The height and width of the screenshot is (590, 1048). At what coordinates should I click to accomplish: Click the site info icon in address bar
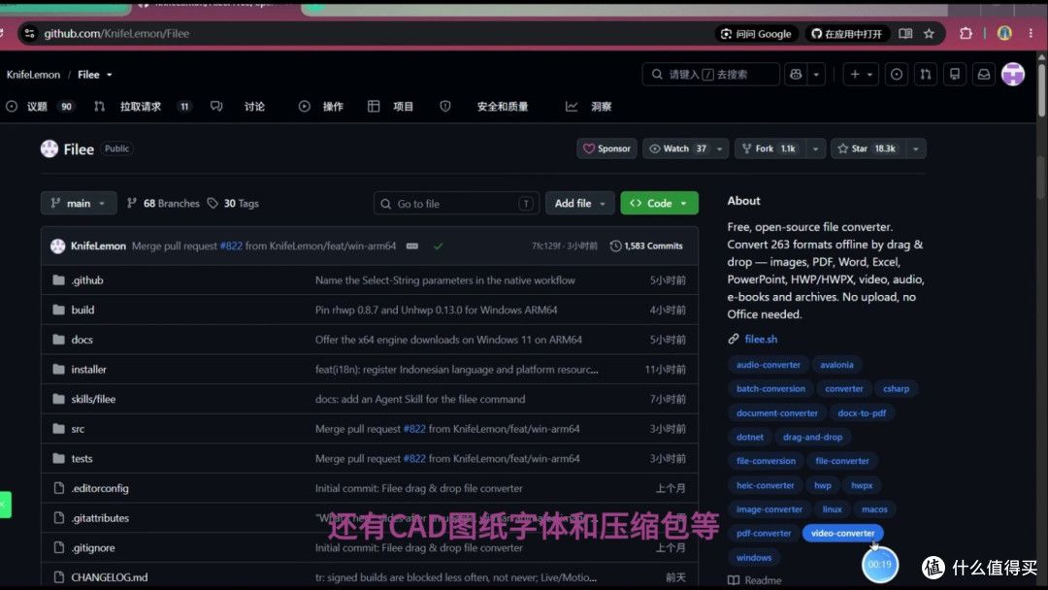(29, 33)
